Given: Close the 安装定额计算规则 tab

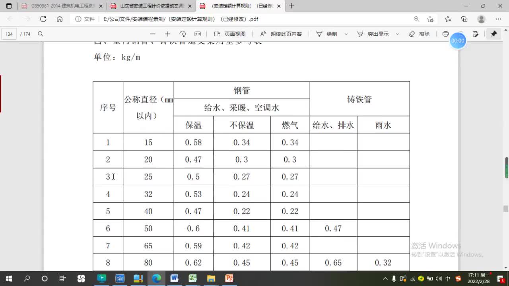Looking at the screenshot, I should click(x=279, y=6).
